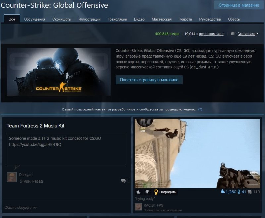Switch to the Обзоры tab
Screen dimensions: 265x218
point(234,19)
